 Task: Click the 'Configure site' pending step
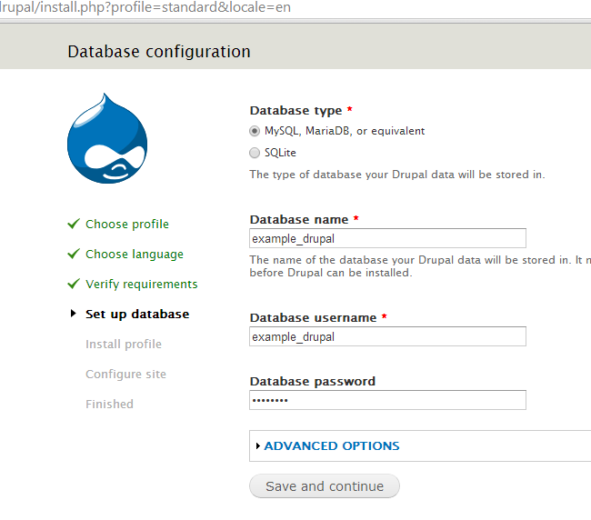click(125, 375)
